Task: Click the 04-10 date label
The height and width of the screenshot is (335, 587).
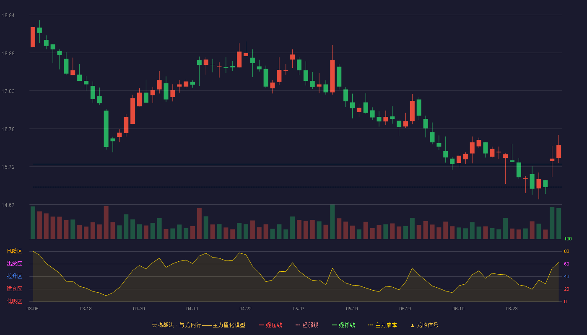Action: [x=192, y=309]
